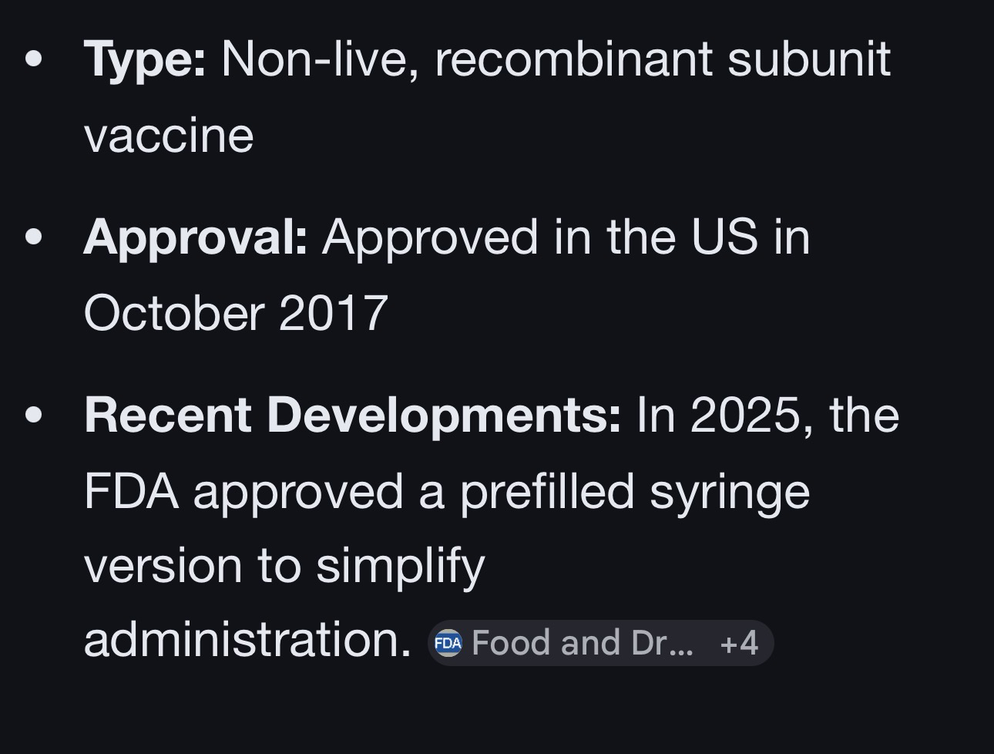This screenshot has width=994, height=754.
Task: Click the bold Approval: label
Action: [x=196, y=236]
